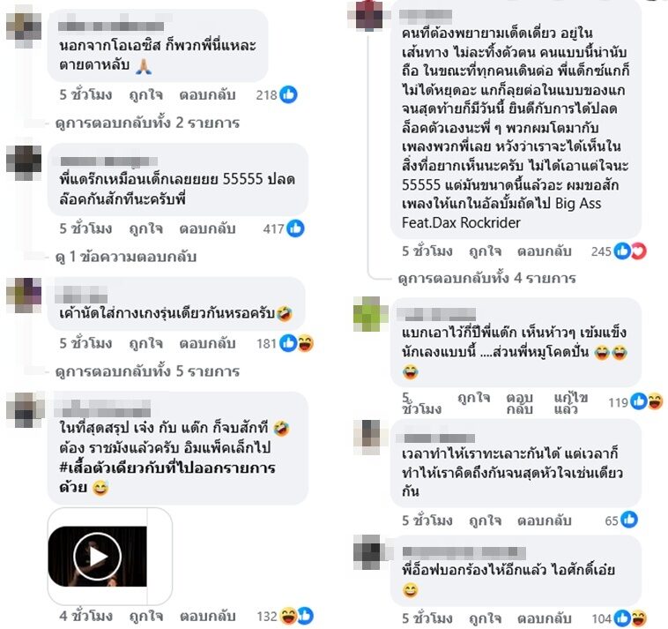668x629 pixels.
Task: Play the video attached to the comment
Action: pos(98,556)
